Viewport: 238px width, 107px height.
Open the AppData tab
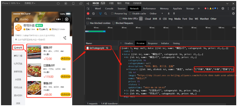(x=177, y=9)
